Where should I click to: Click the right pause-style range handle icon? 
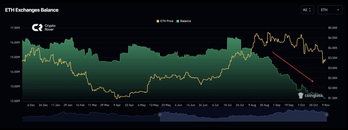pyautogui.click(x=327, y=115)
